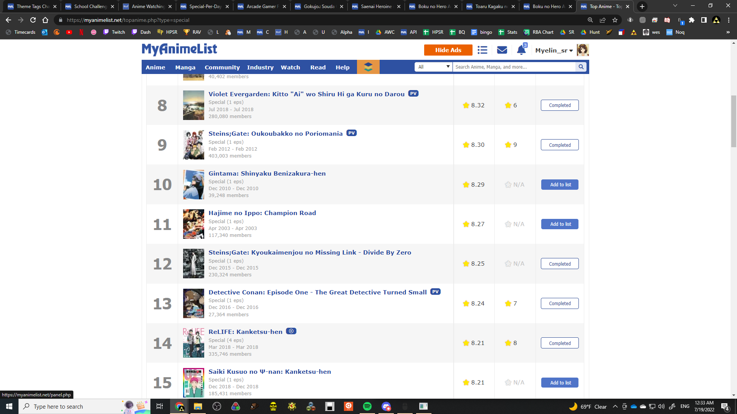Open the notifications bell icon

point(521,50)
